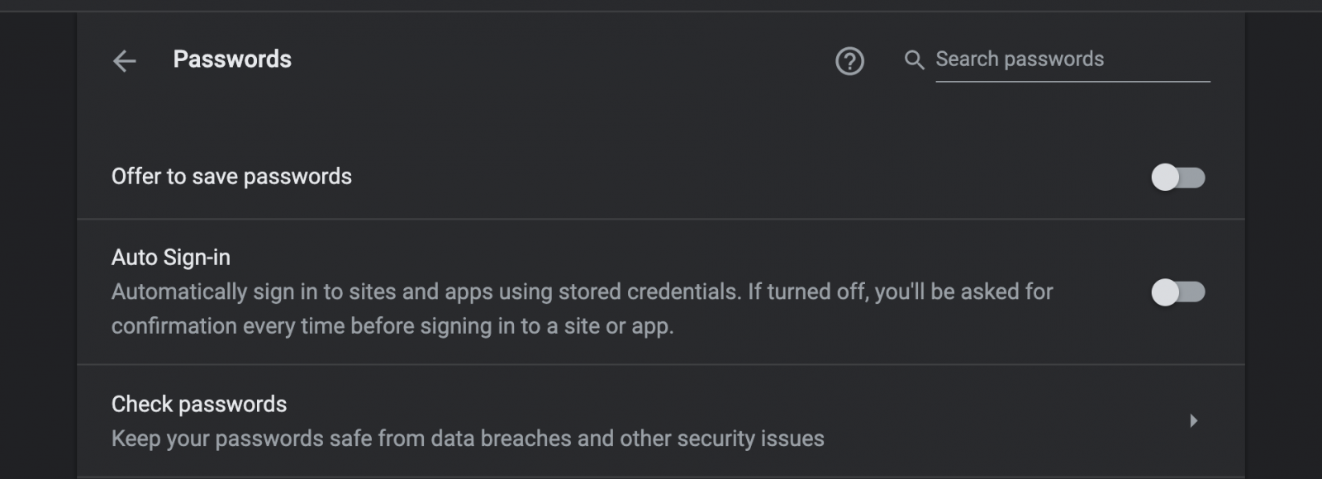Click 'security issues' text under Check passwords
This screenshot has height=479, width=1322.
click(x=750, y=439)
